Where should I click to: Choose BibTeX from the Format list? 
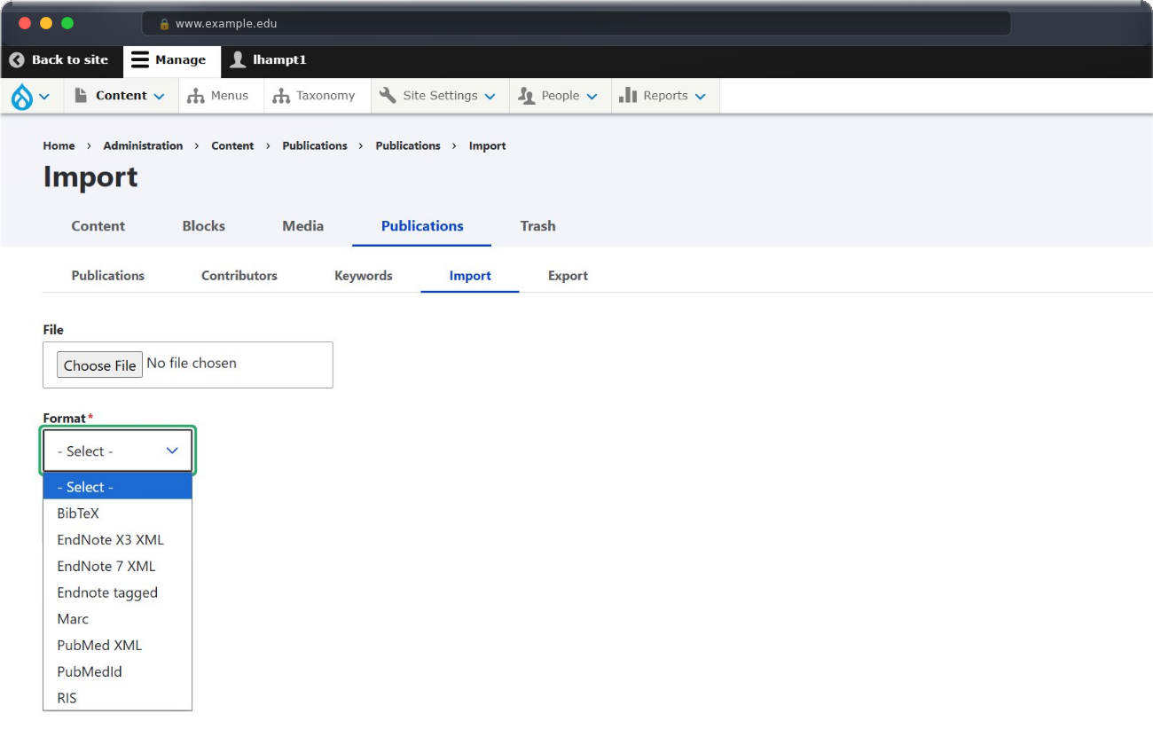point(117,514)
